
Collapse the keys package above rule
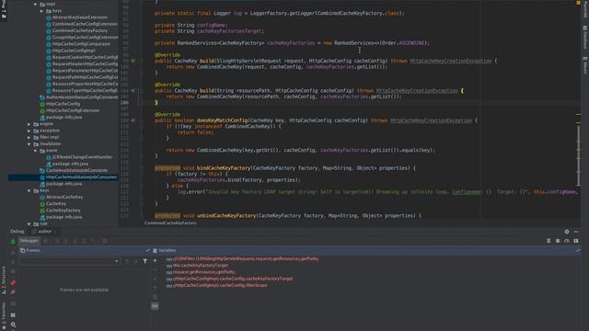[29, 190]
